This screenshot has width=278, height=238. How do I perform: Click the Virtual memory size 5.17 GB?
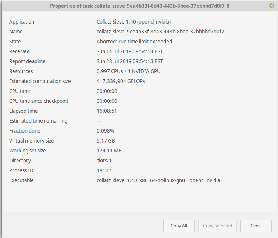click(x=106, y=141)
